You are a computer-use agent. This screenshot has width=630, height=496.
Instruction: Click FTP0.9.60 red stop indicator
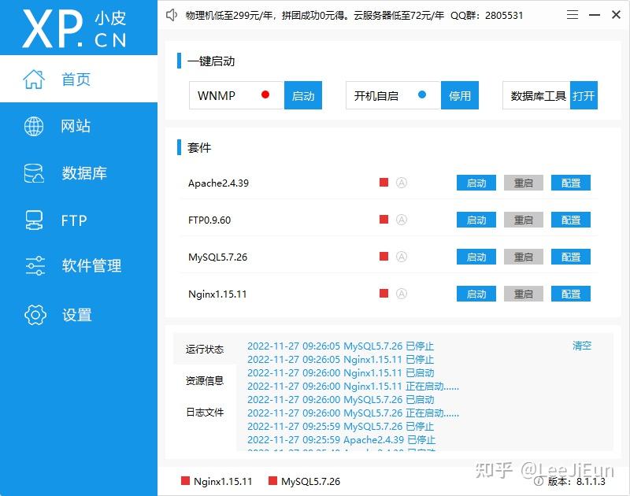pyautogui.click(x=384, y=220)
